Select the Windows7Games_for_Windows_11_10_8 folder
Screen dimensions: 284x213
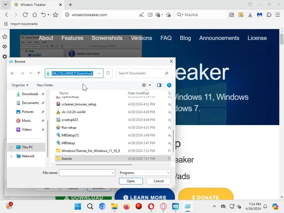[x=91, y=151]
